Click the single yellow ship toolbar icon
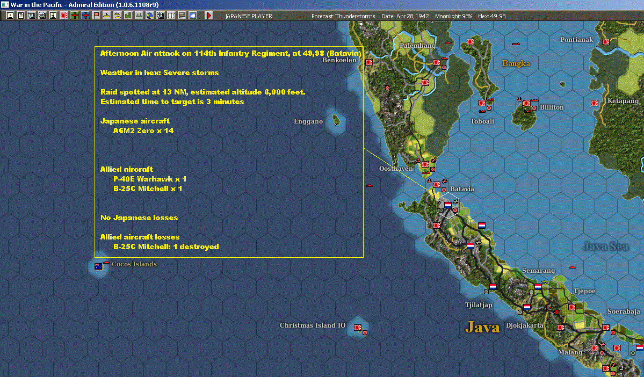 (107, 16)
